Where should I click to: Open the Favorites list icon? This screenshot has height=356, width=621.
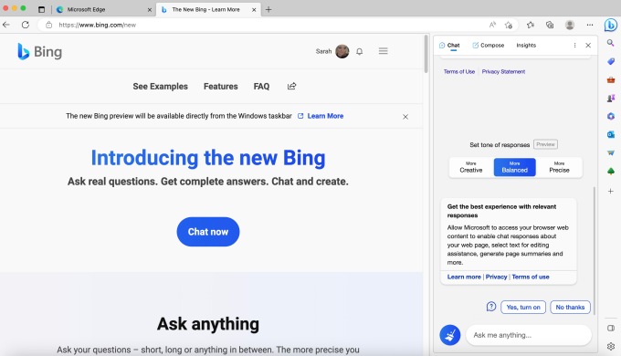(x=531, y=25)
